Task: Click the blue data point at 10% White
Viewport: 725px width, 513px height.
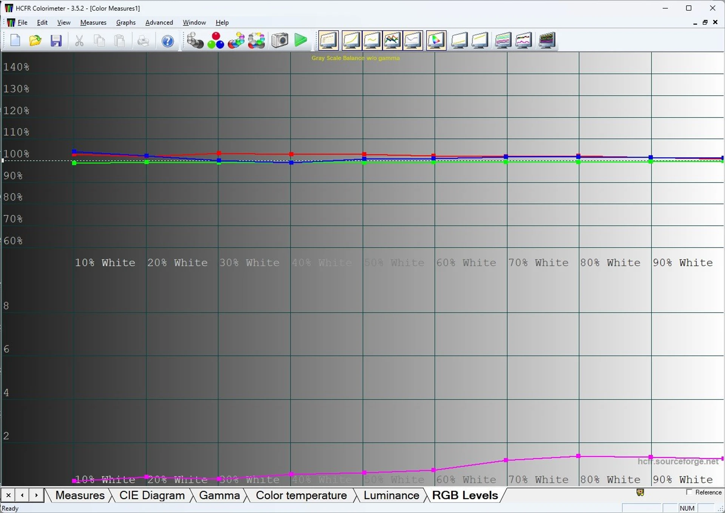Action: pos(74,152)
